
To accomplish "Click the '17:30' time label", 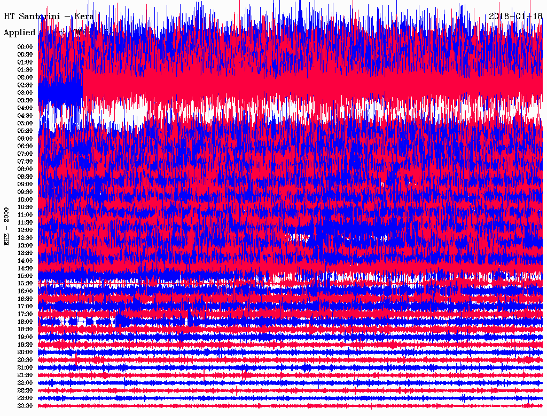I will 25,314.
